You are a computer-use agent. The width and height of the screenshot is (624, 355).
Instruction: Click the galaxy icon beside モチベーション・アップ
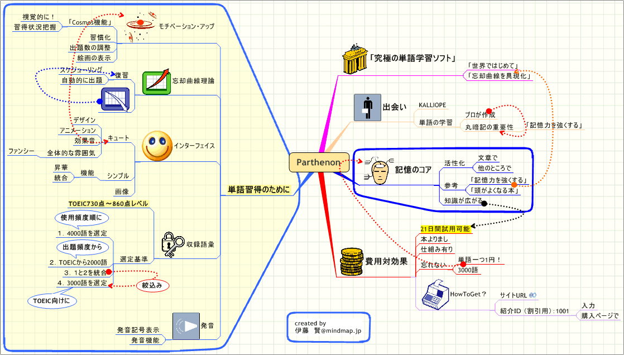(140, 26)
